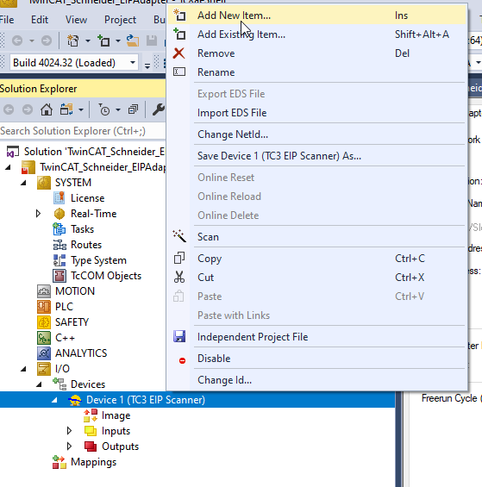Expand the Real-Time tree node

pos(38,214)
